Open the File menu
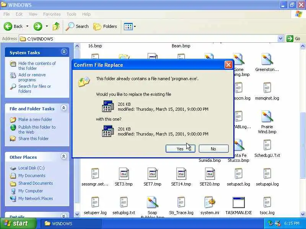Screen dimensions: 306x229 [x=7, y=14]
